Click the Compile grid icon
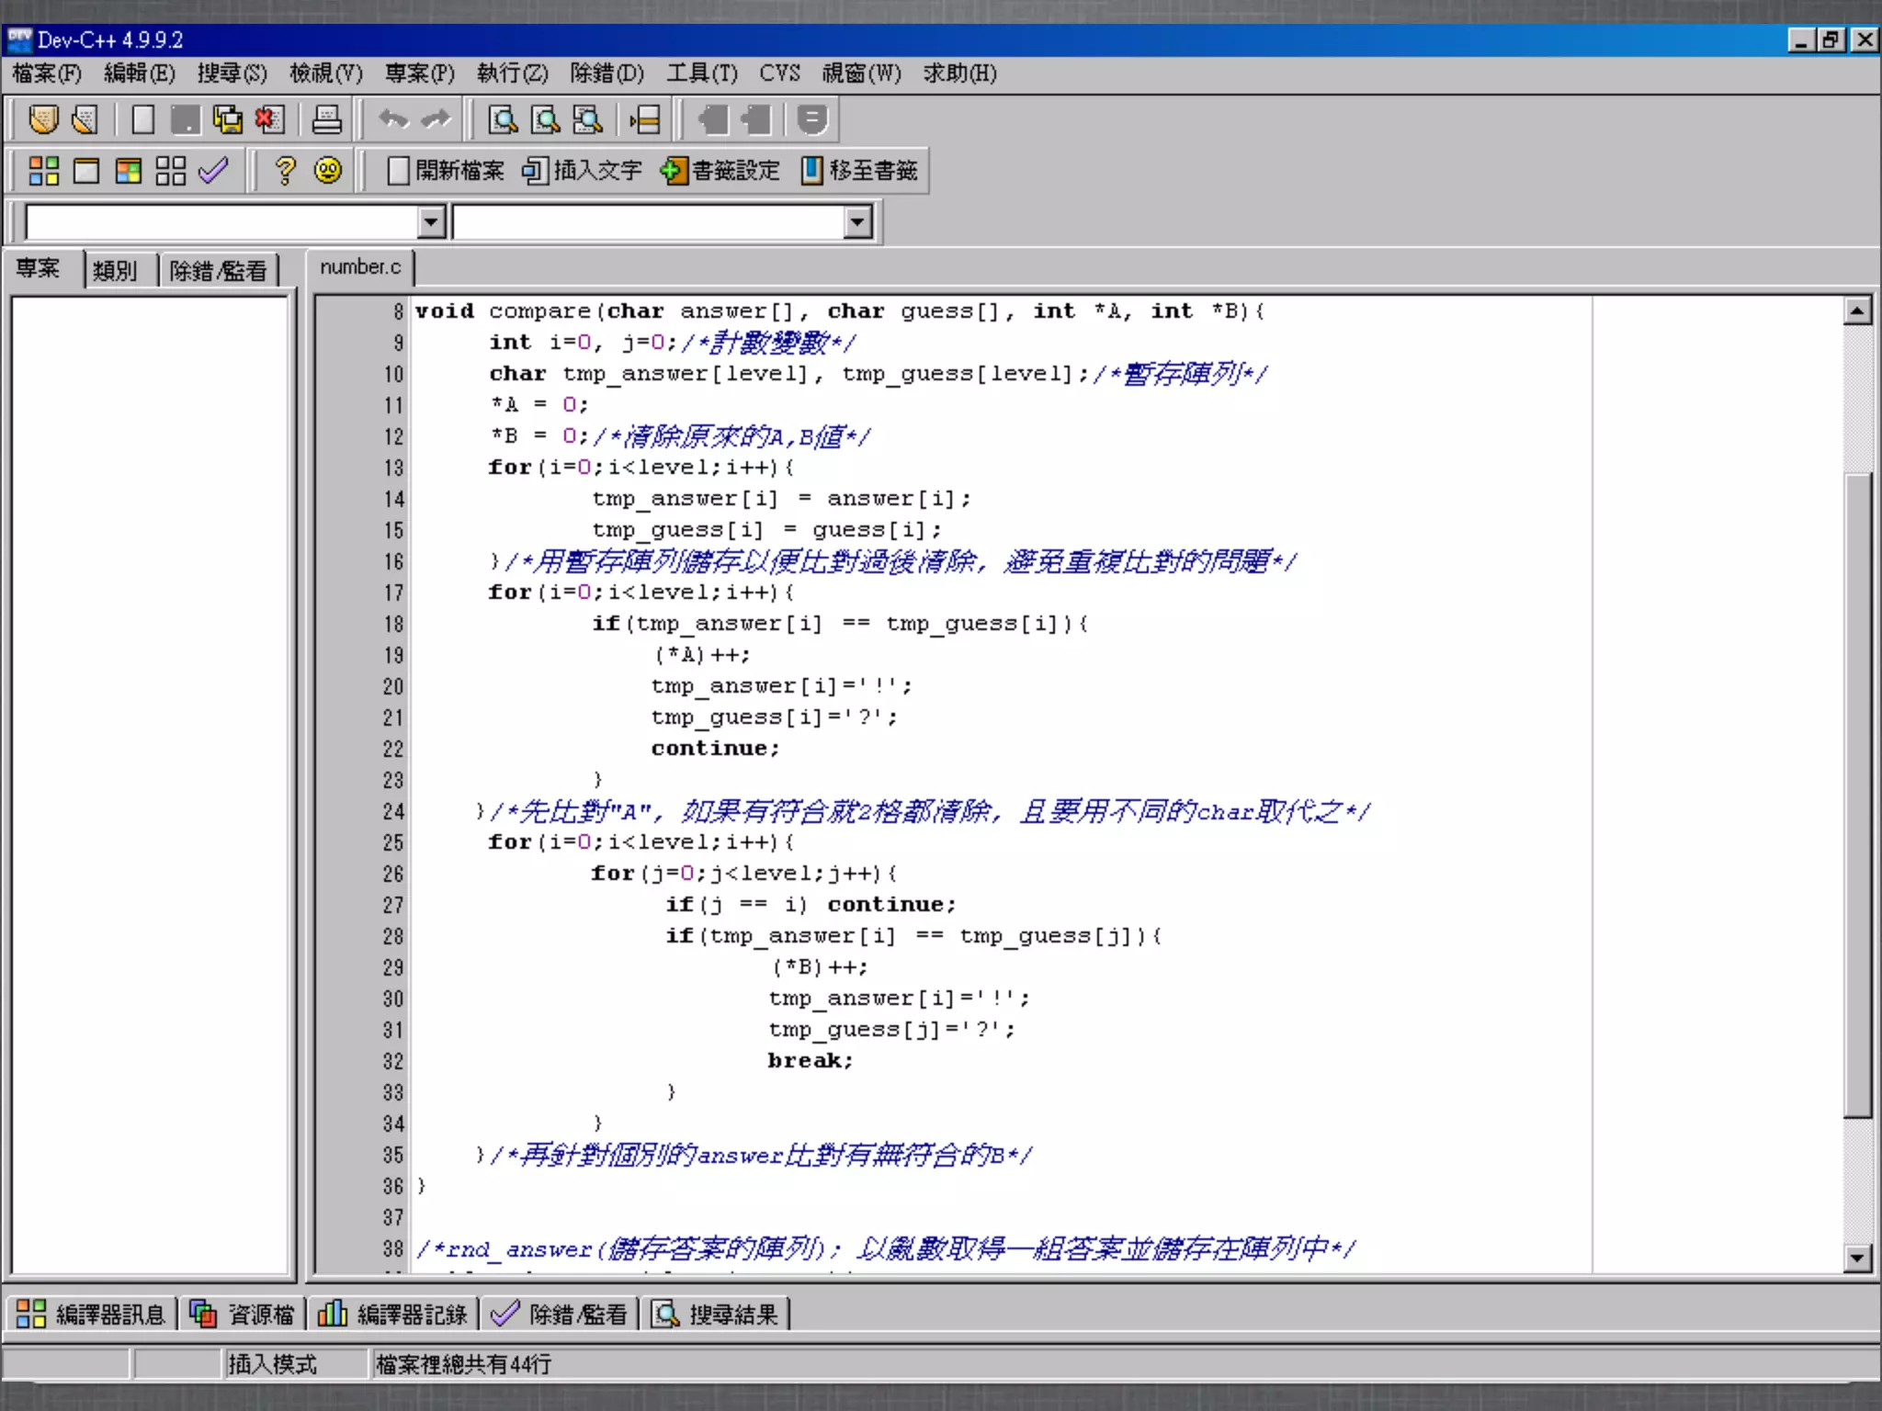1882x1411 pixels. click(43, 171)
